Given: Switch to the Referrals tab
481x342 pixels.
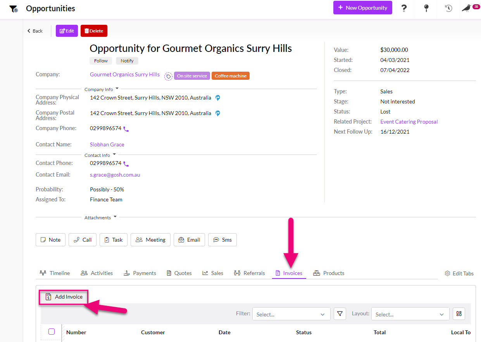Looking at the screenshot, I should (250, 273).
